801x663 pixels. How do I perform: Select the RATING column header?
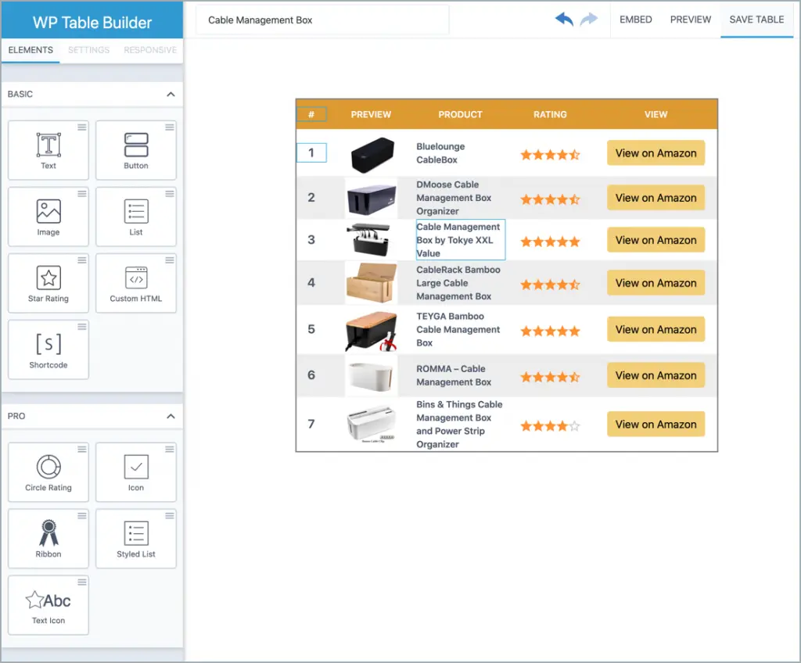(550, 114)
